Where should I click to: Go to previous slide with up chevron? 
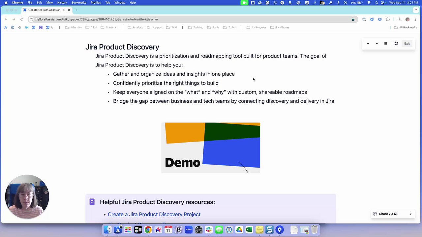[368, 43]
